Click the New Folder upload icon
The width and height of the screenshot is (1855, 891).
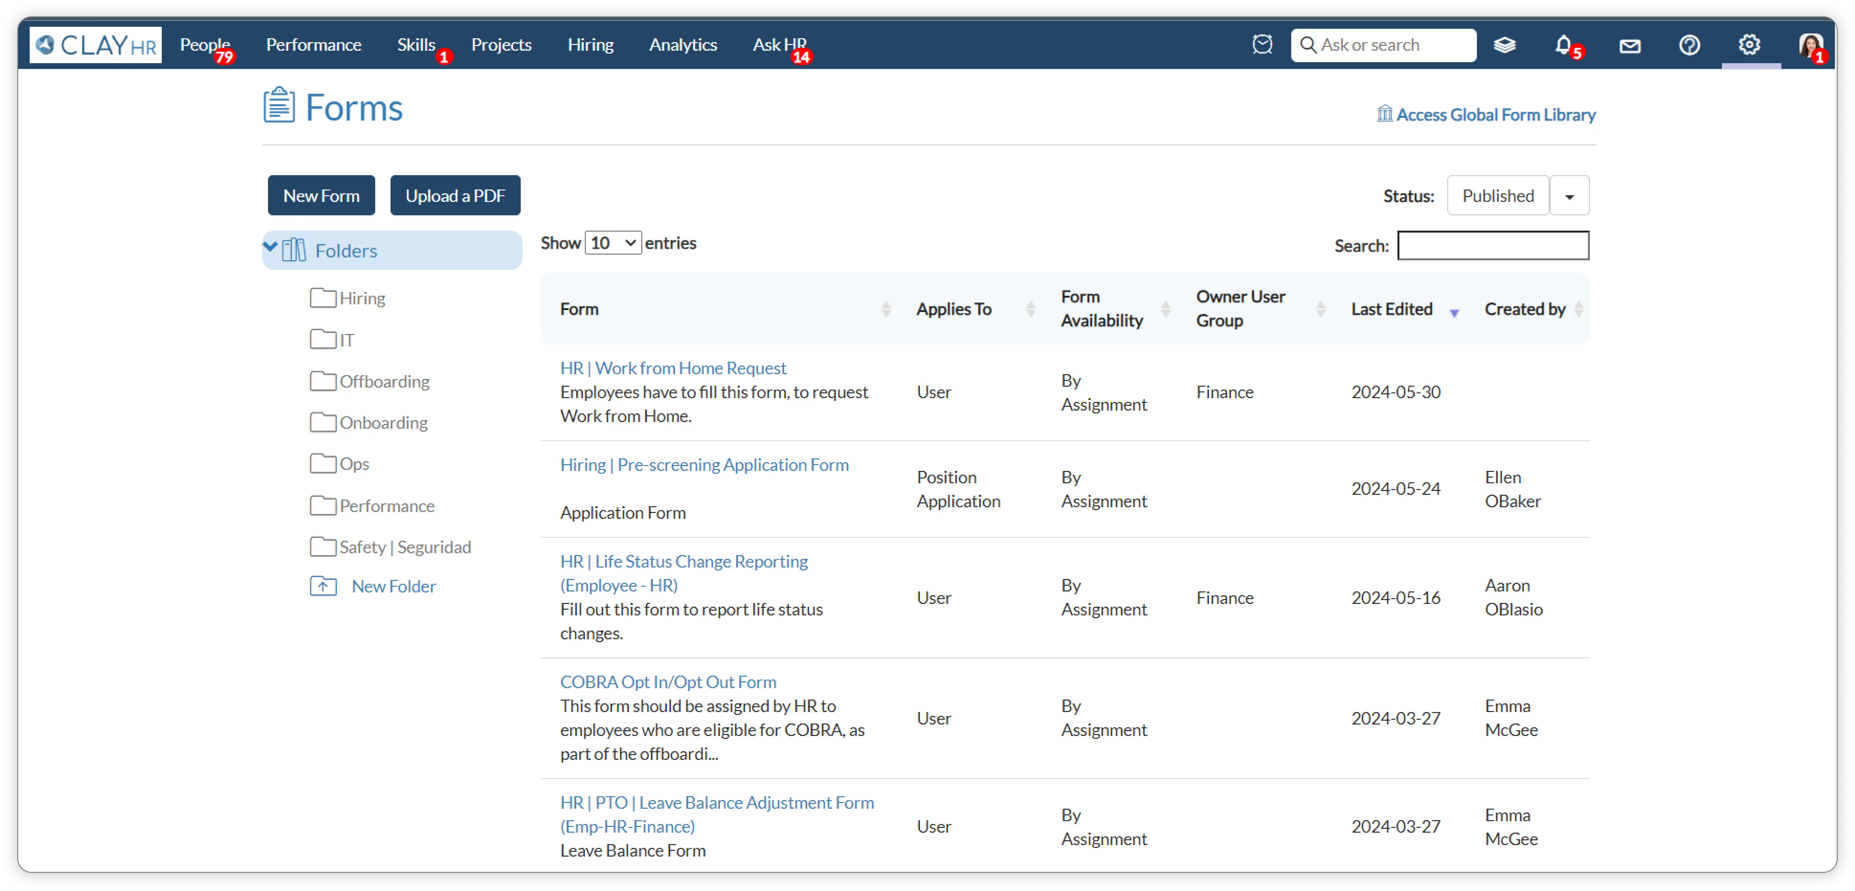pyautogui.click(x=324, y=586)
